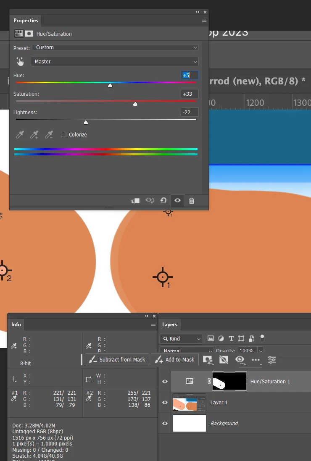This screenshot has height=461, width=311.
Task: Open the Preset dropdown showing Custom
Action: tap(115, 47)
